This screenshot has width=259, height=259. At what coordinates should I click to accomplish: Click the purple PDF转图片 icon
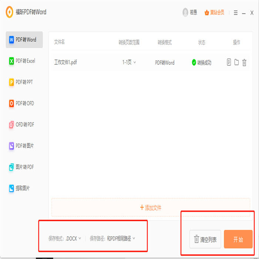click(x=11, y=146)
